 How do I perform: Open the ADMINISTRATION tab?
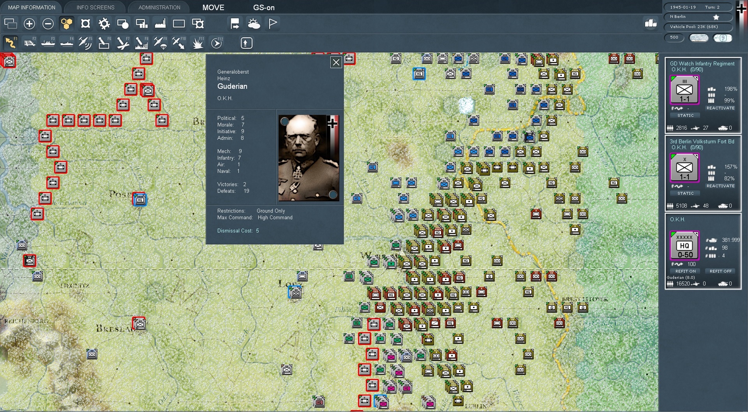pyautogui.click(x=158, y=7)
